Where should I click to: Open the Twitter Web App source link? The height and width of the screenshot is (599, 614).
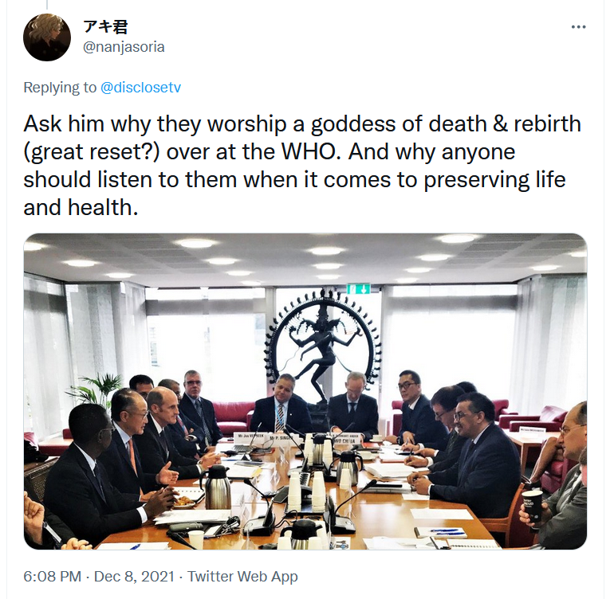pyautogui.click(x=242, y=577)
